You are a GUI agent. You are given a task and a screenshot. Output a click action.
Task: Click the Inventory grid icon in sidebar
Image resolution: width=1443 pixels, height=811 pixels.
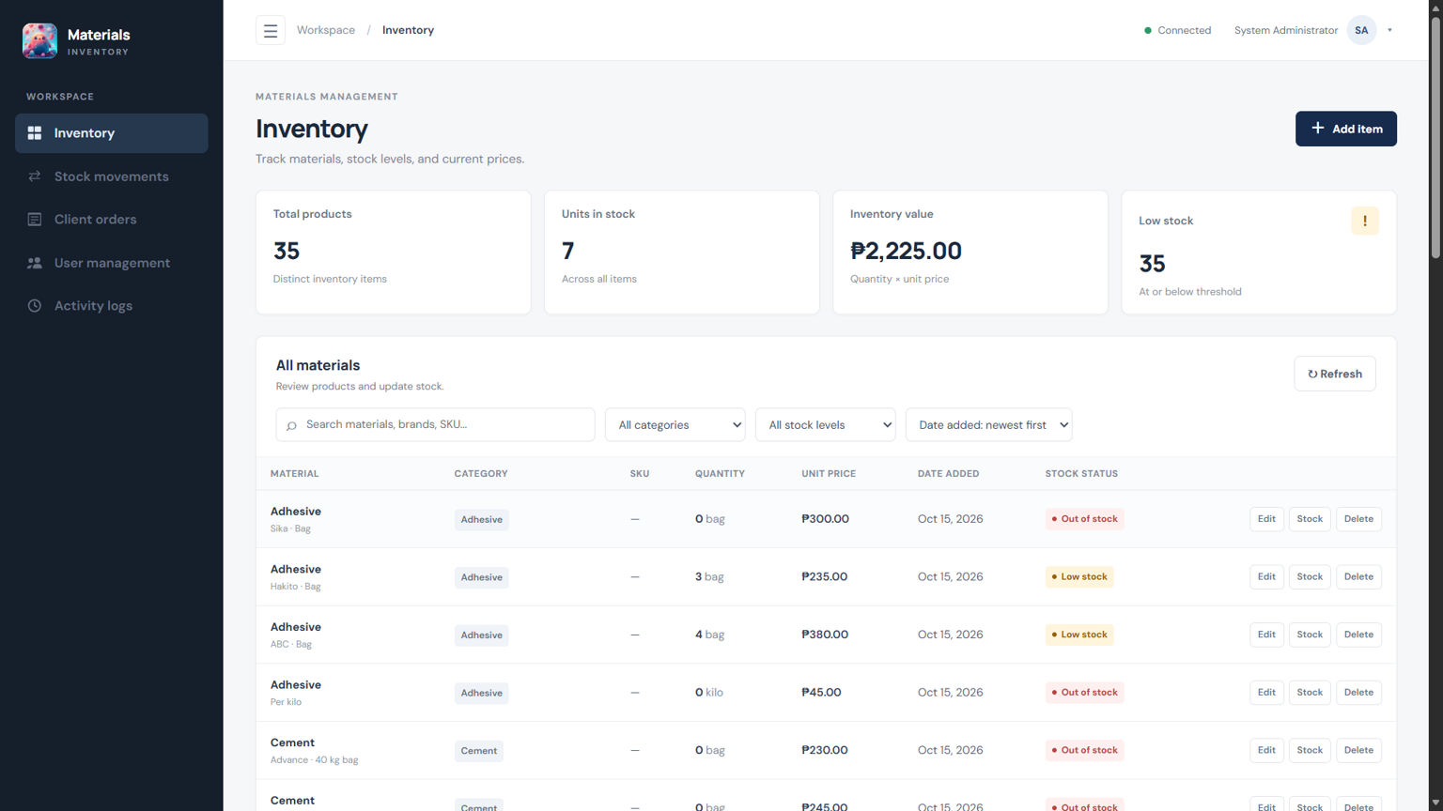pos(35,133)
